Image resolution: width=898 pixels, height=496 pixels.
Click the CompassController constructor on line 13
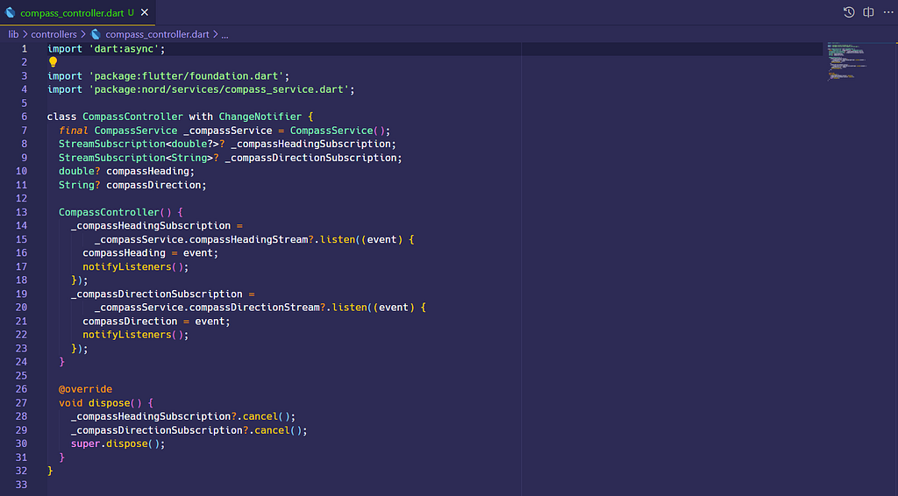click(x=109, y=212)
